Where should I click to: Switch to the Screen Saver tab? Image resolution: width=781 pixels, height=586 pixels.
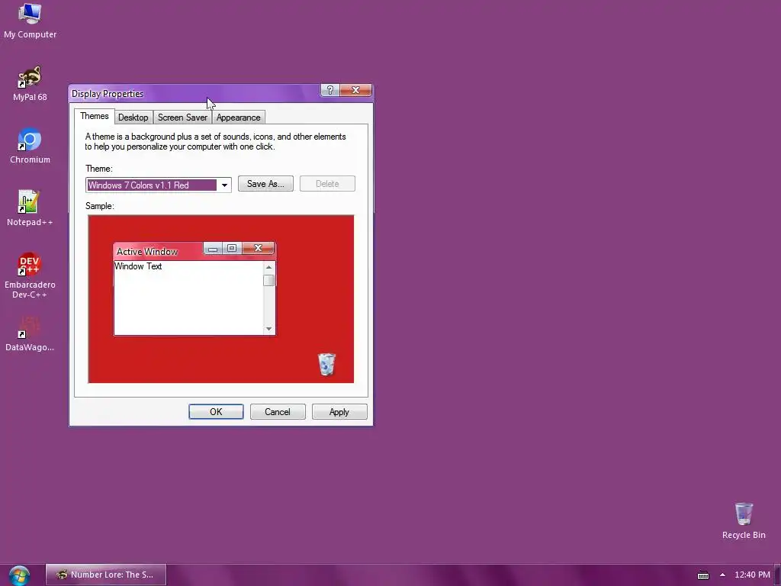(182, 118)
